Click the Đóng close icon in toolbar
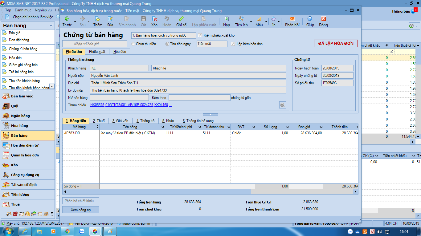Screen dimensions: 421x236 click(323, 19)
